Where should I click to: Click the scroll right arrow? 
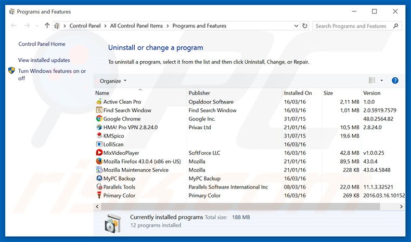(401, 206)
